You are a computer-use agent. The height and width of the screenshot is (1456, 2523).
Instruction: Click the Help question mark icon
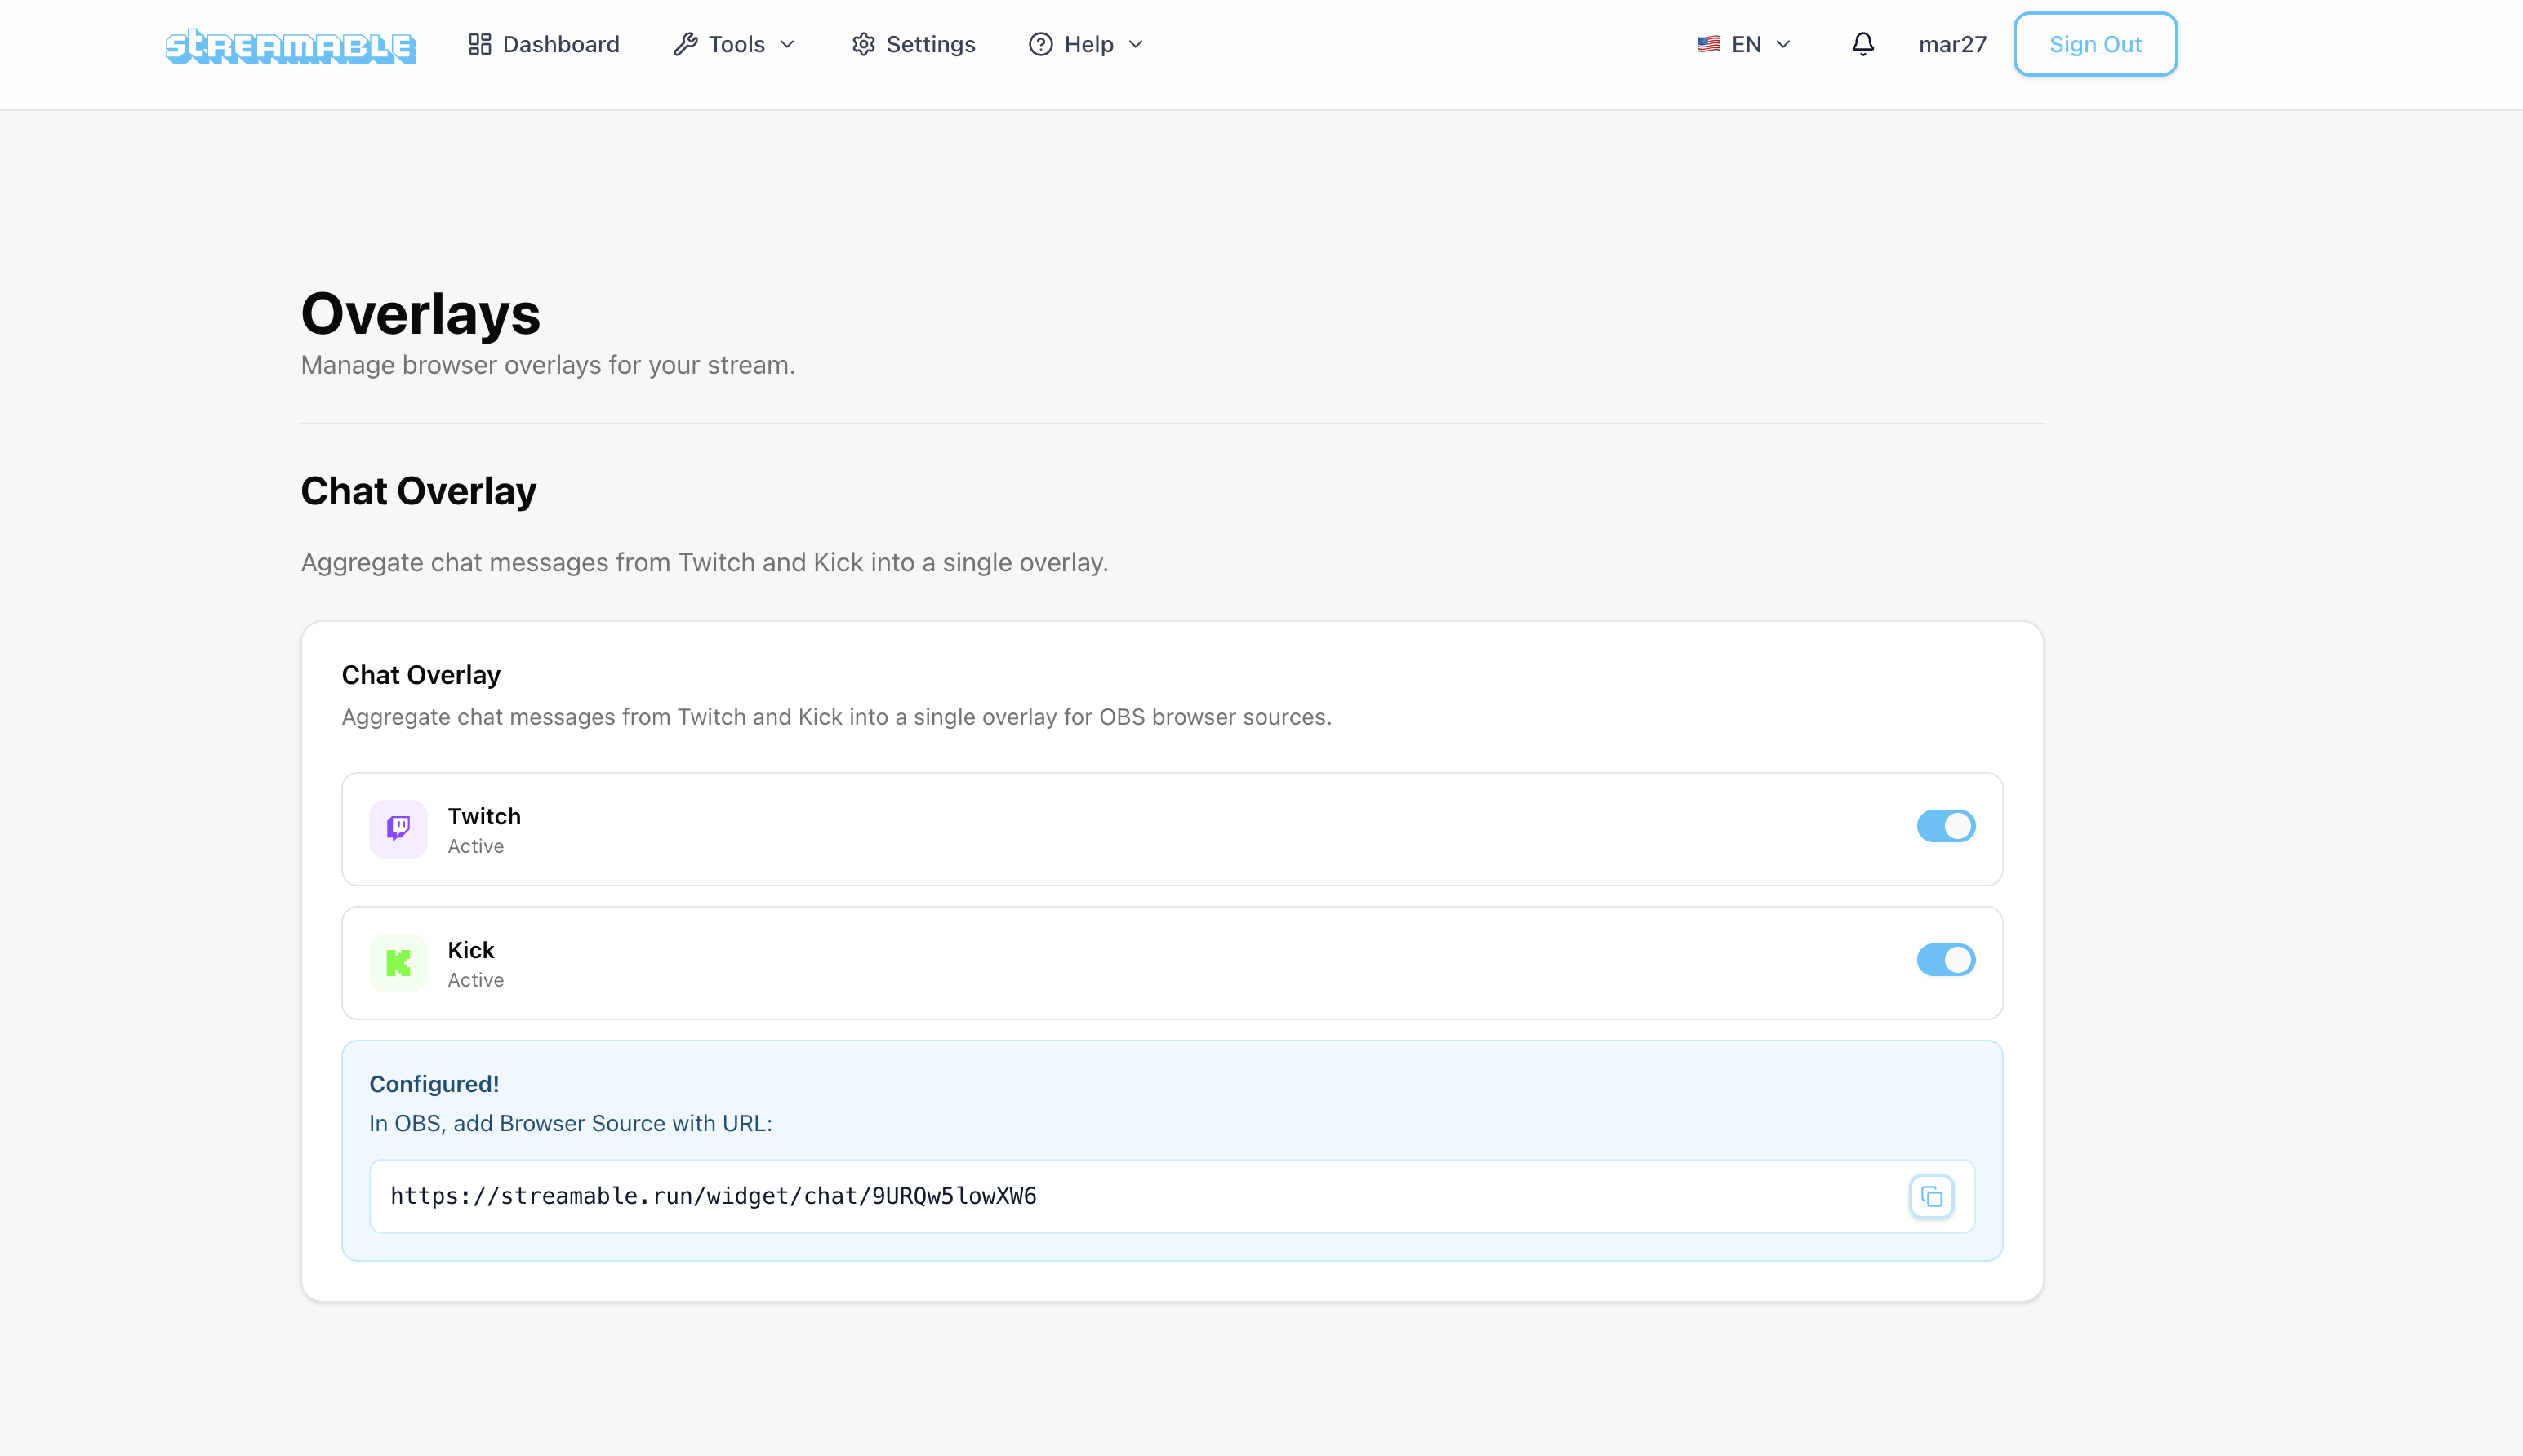point(1040,44)
